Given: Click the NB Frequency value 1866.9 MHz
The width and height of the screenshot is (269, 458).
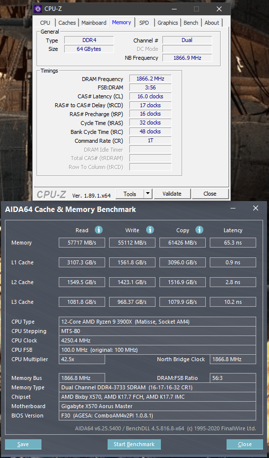Looking at the screenshot, I should coord(187,58).
